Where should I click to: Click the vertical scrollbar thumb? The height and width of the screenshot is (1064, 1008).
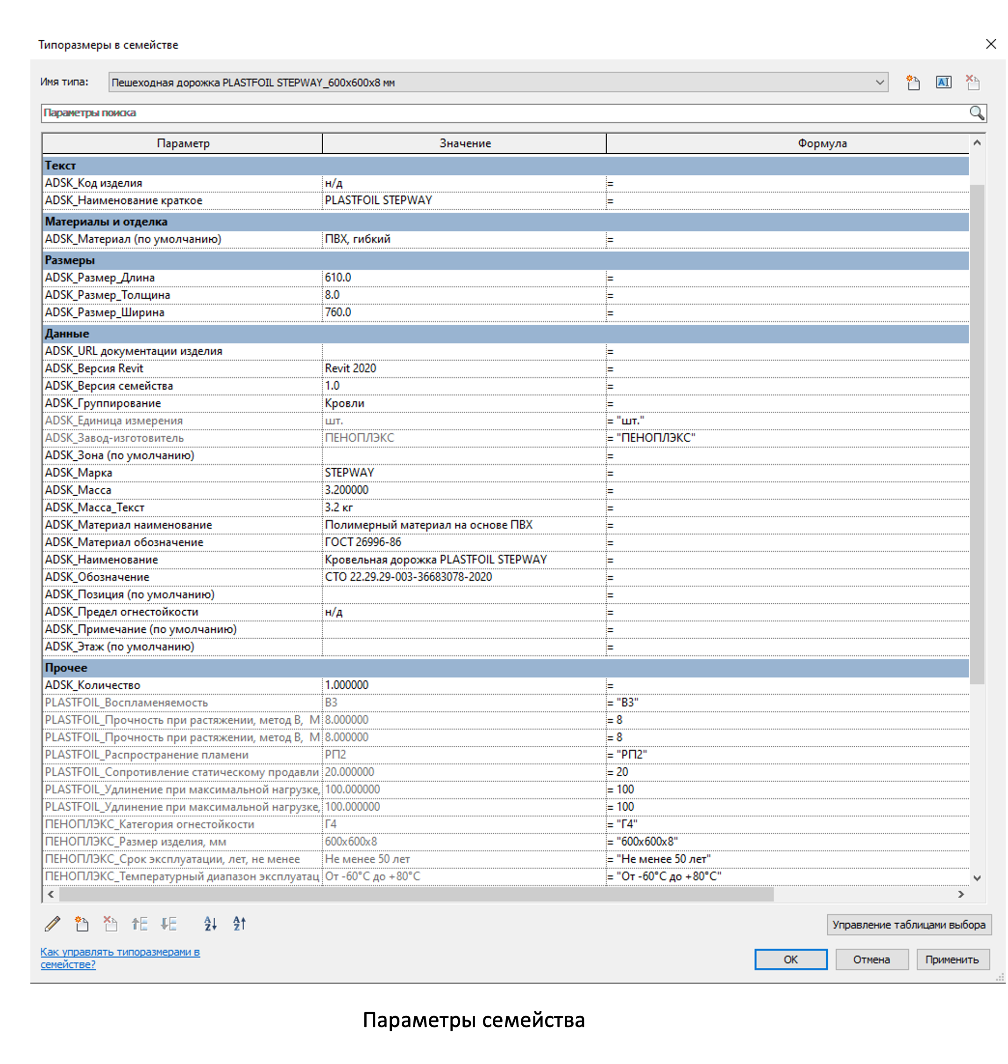pyautogui.click(x=977, y=434)
